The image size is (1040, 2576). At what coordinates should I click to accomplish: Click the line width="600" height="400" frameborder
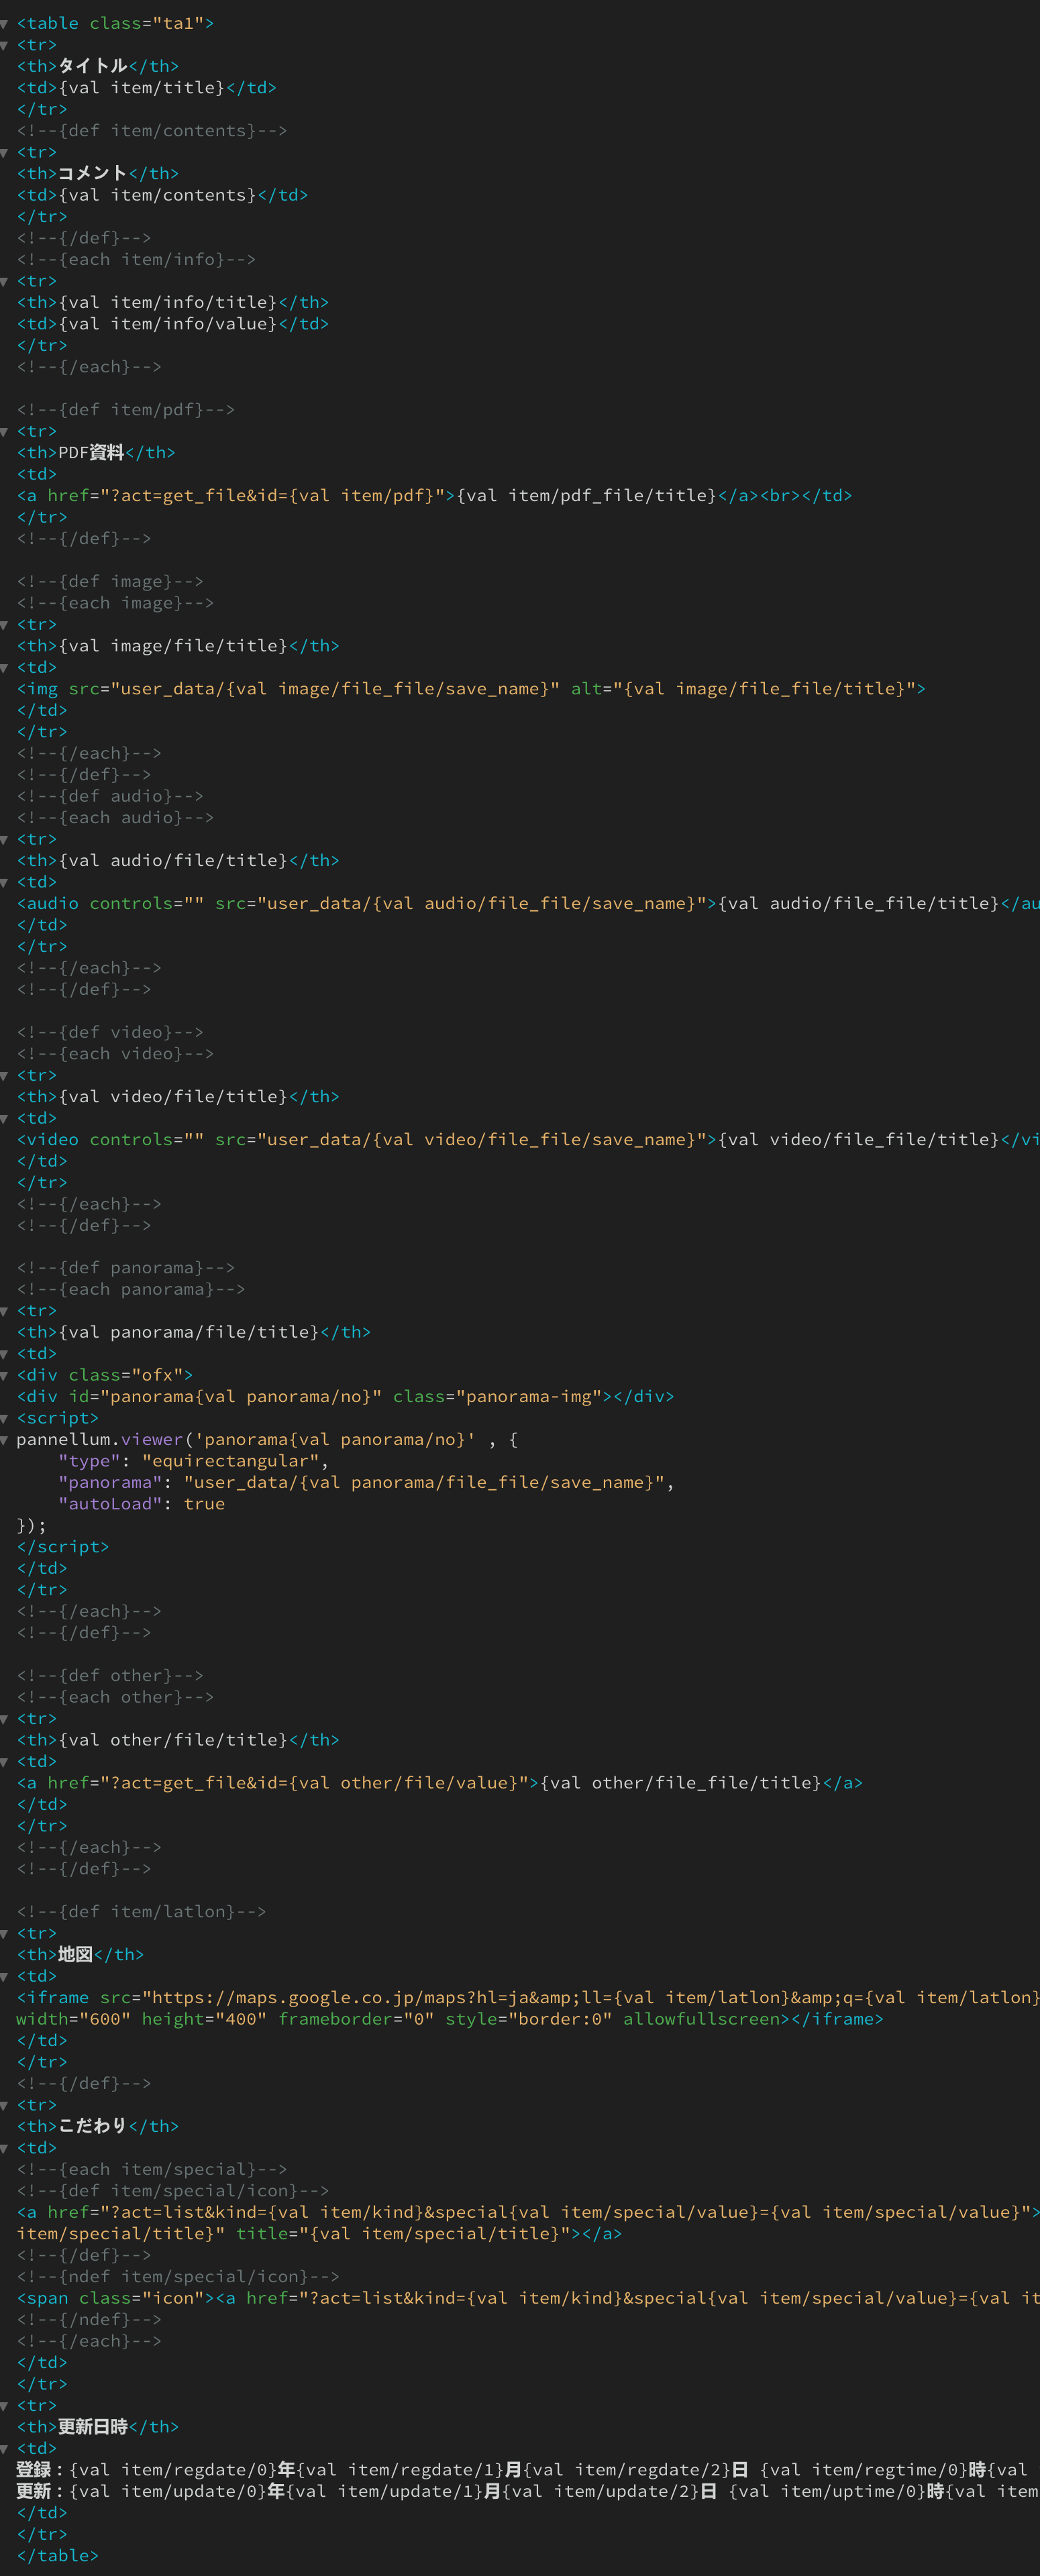pyautogui.click(x=450, y=2019)
